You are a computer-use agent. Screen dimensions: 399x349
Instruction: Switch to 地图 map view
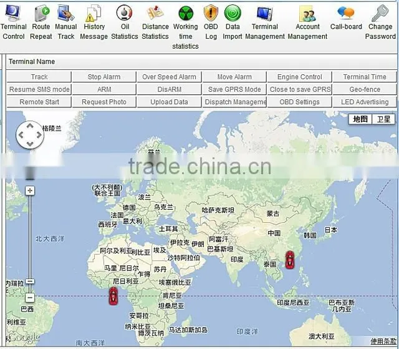coord(360,119)
